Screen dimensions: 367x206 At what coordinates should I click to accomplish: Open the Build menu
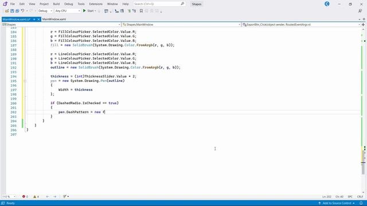pyautogui.click(x=56, y=4)
